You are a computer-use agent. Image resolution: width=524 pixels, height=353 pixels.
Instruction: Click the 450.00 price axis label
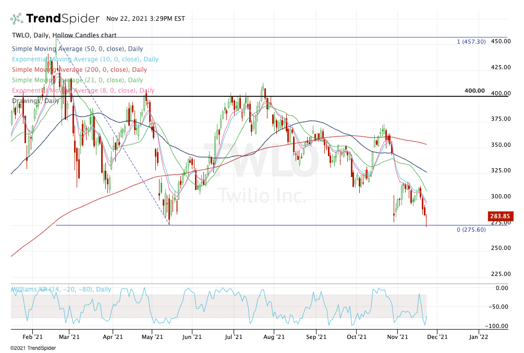point(501,41)
